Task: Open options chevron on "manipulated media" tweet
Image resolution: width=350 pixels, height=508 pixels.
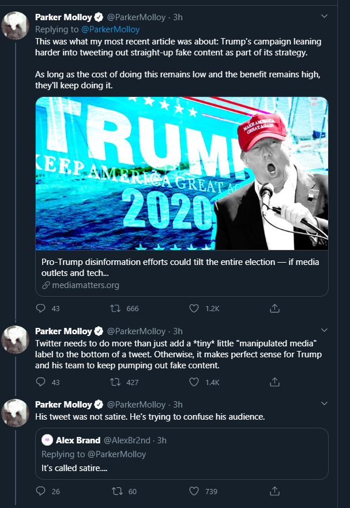Action: tap(324, 330)
